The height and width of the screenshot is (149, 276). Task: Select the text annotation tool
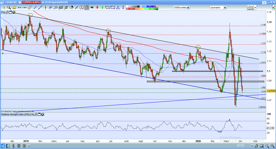coord(82,8)
